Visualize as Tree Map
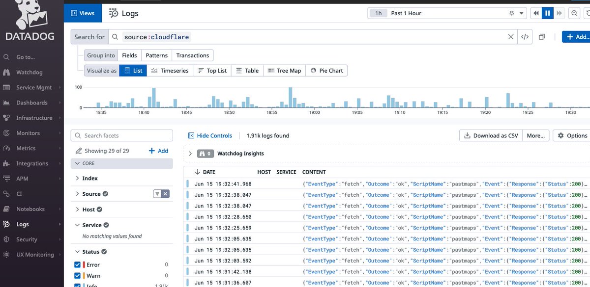The image size is (590, 287). pos(285,71)
